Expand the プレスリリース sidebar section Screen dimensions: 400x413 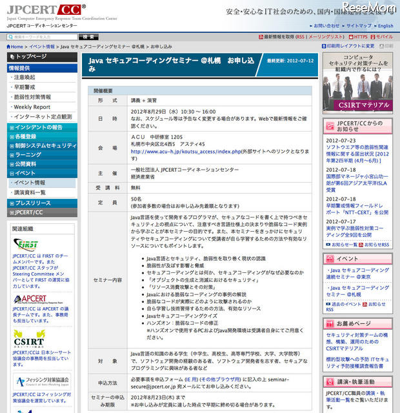(32, 203)
